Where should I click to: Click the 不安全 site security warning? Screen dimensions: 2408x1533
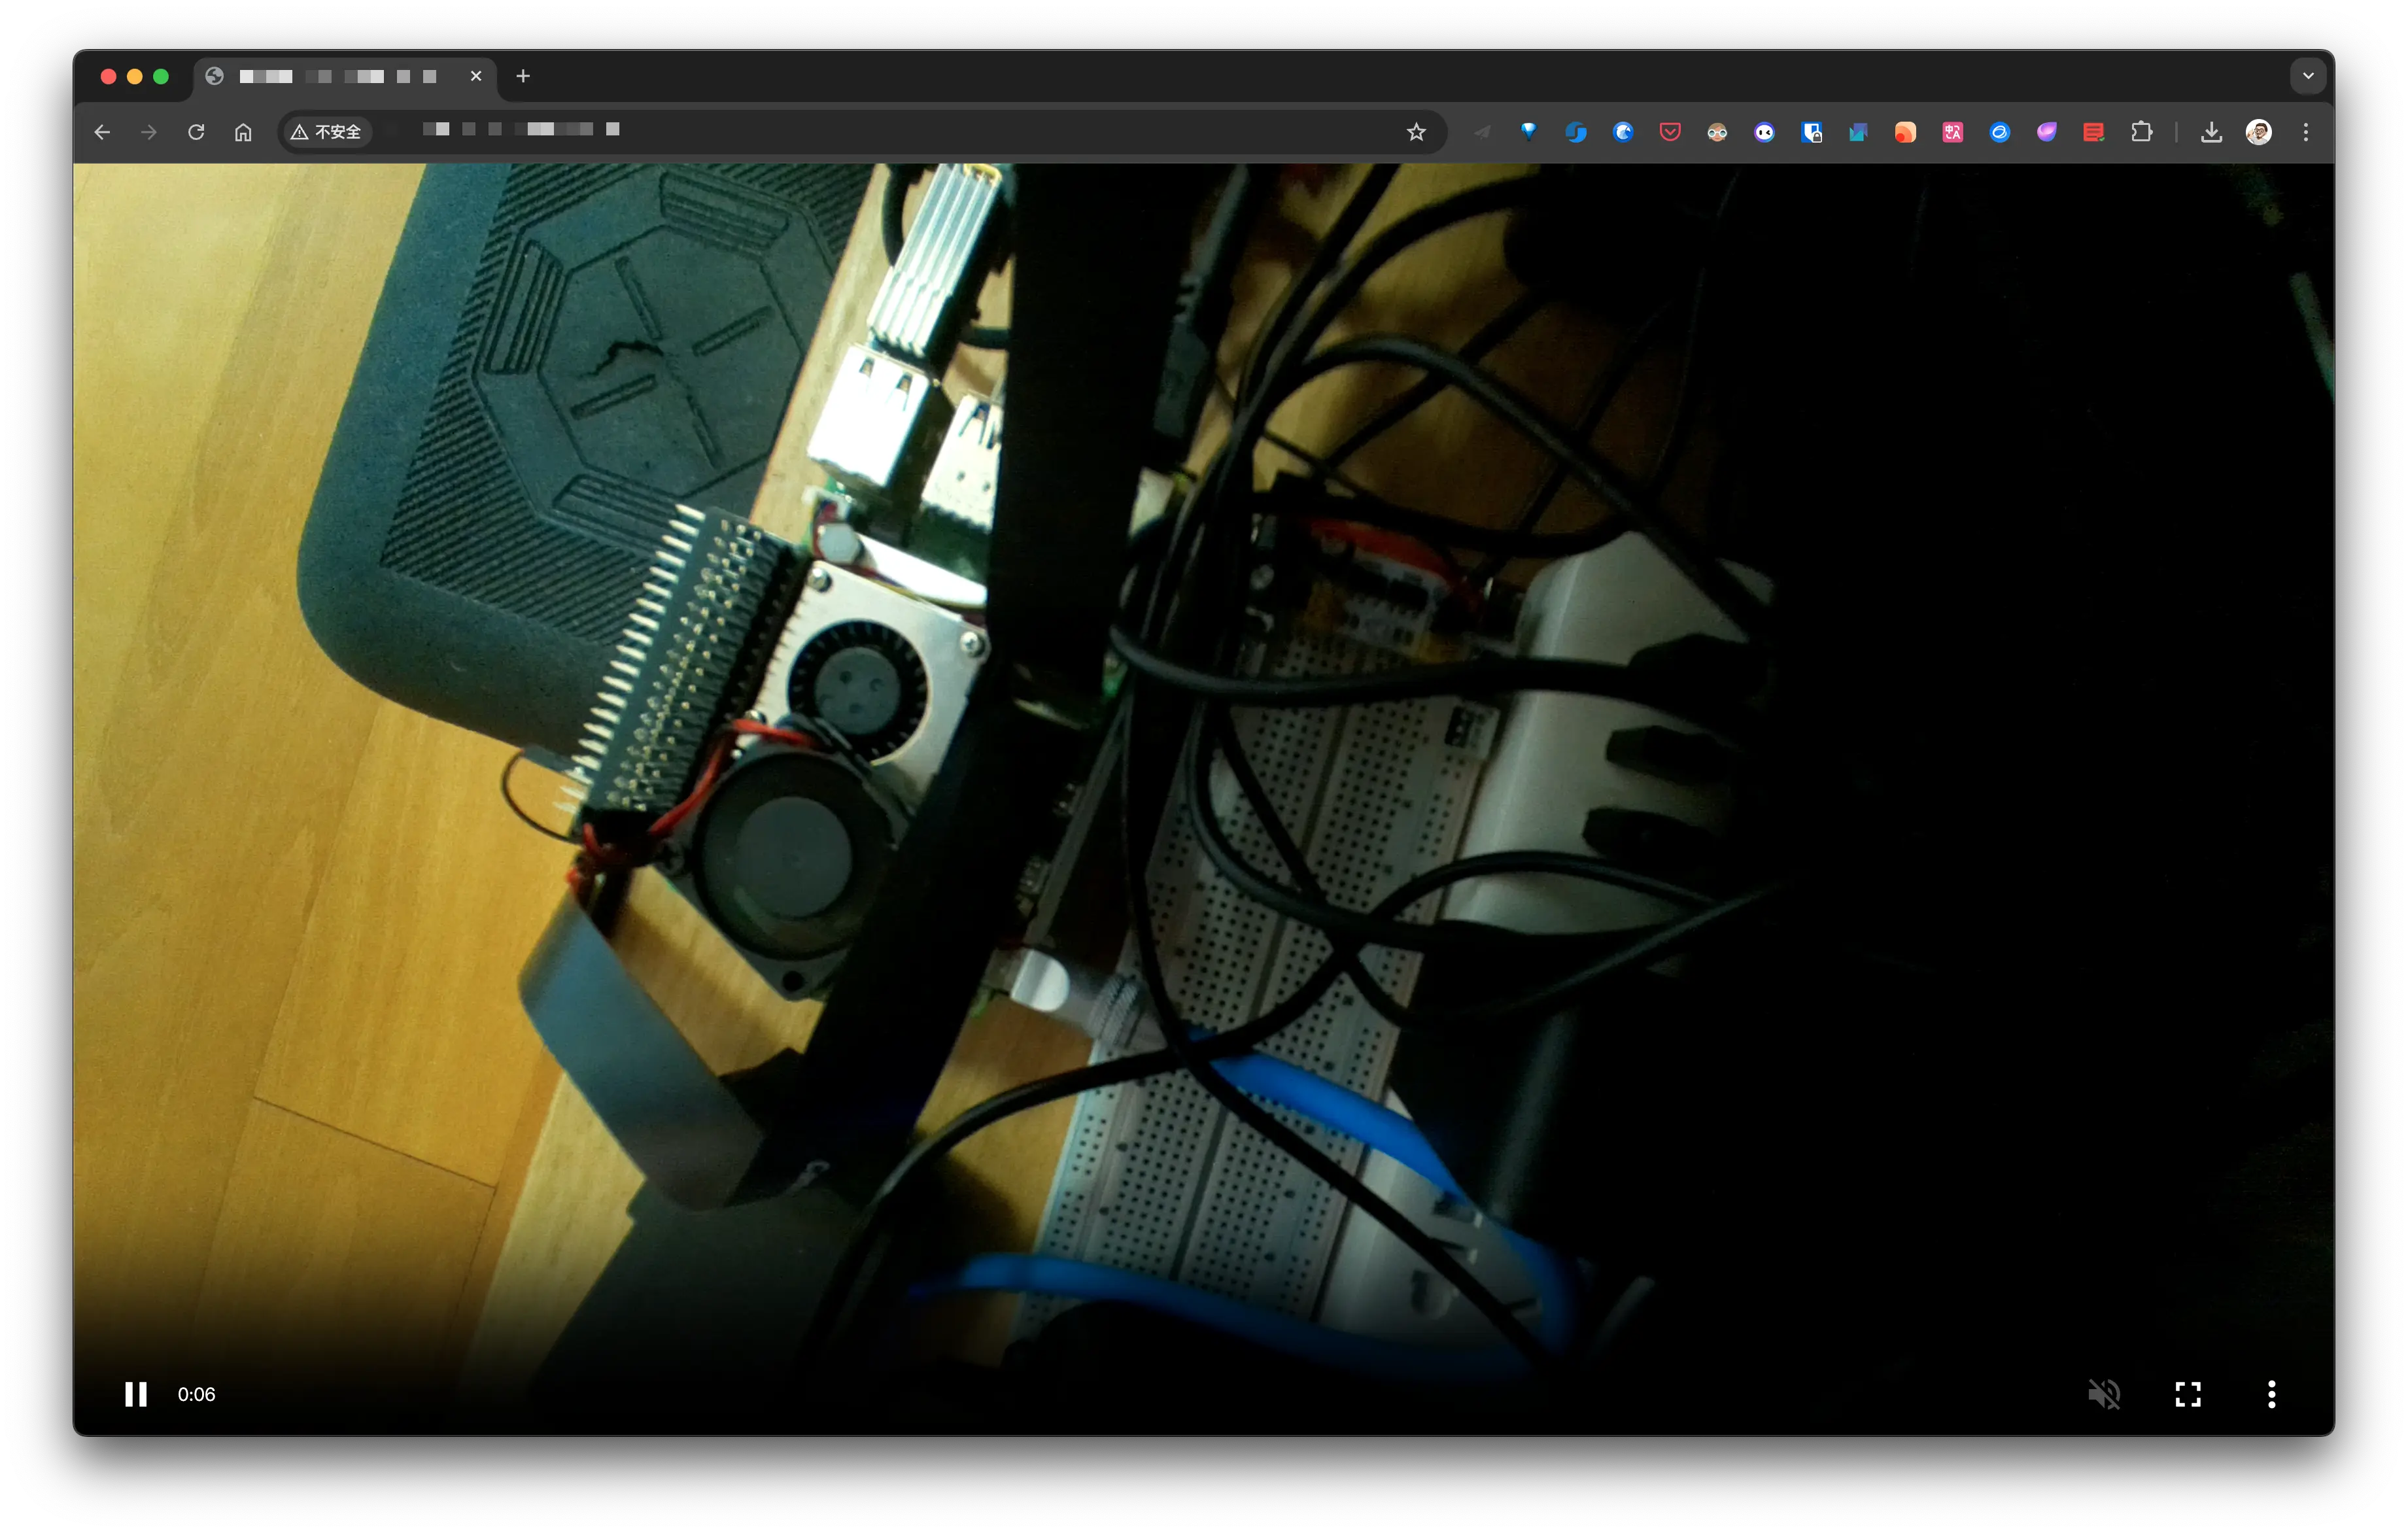point(327,132)
